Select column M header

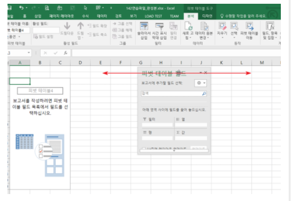[x=262, y=63]
